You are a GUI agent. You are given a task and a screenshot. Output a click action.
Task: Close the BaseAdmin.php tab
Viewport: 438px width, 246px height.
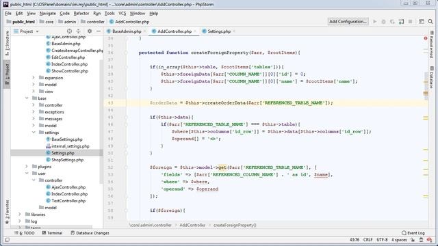(144, 31)
